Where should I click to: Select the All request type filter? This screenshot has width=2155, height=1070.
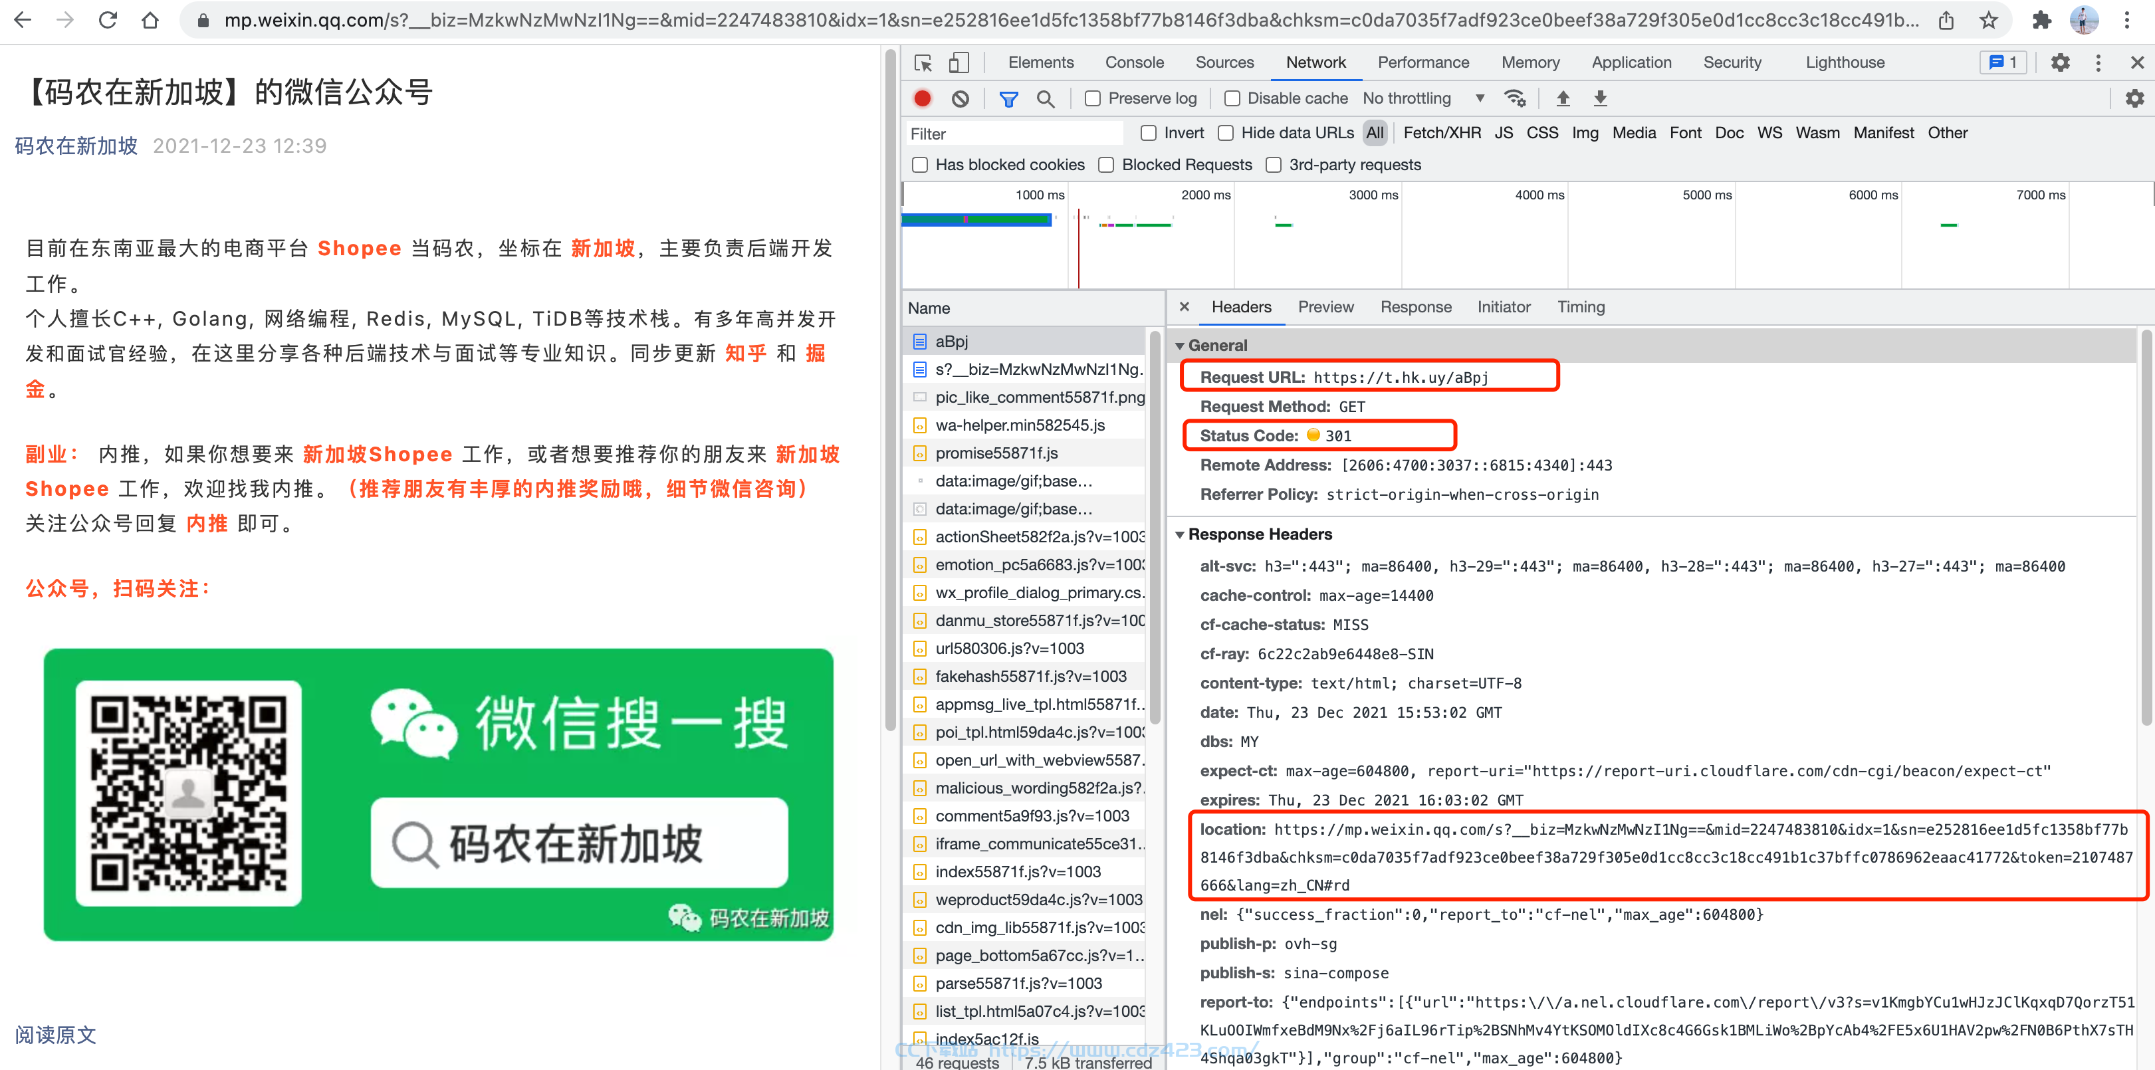click(x=1375, y=133)
